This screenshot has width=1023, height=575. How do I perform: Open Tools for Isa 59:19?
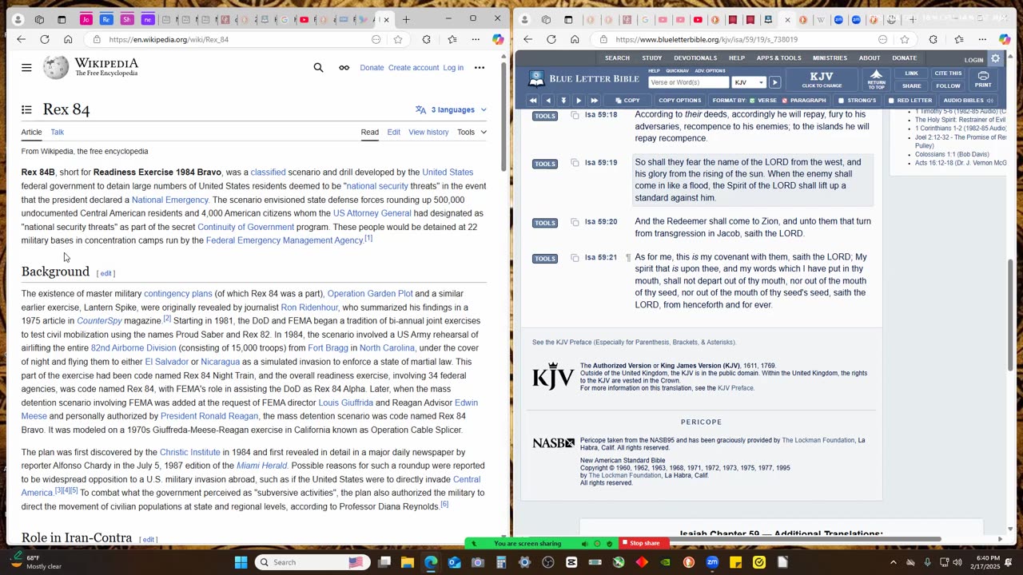click(545, 164)
